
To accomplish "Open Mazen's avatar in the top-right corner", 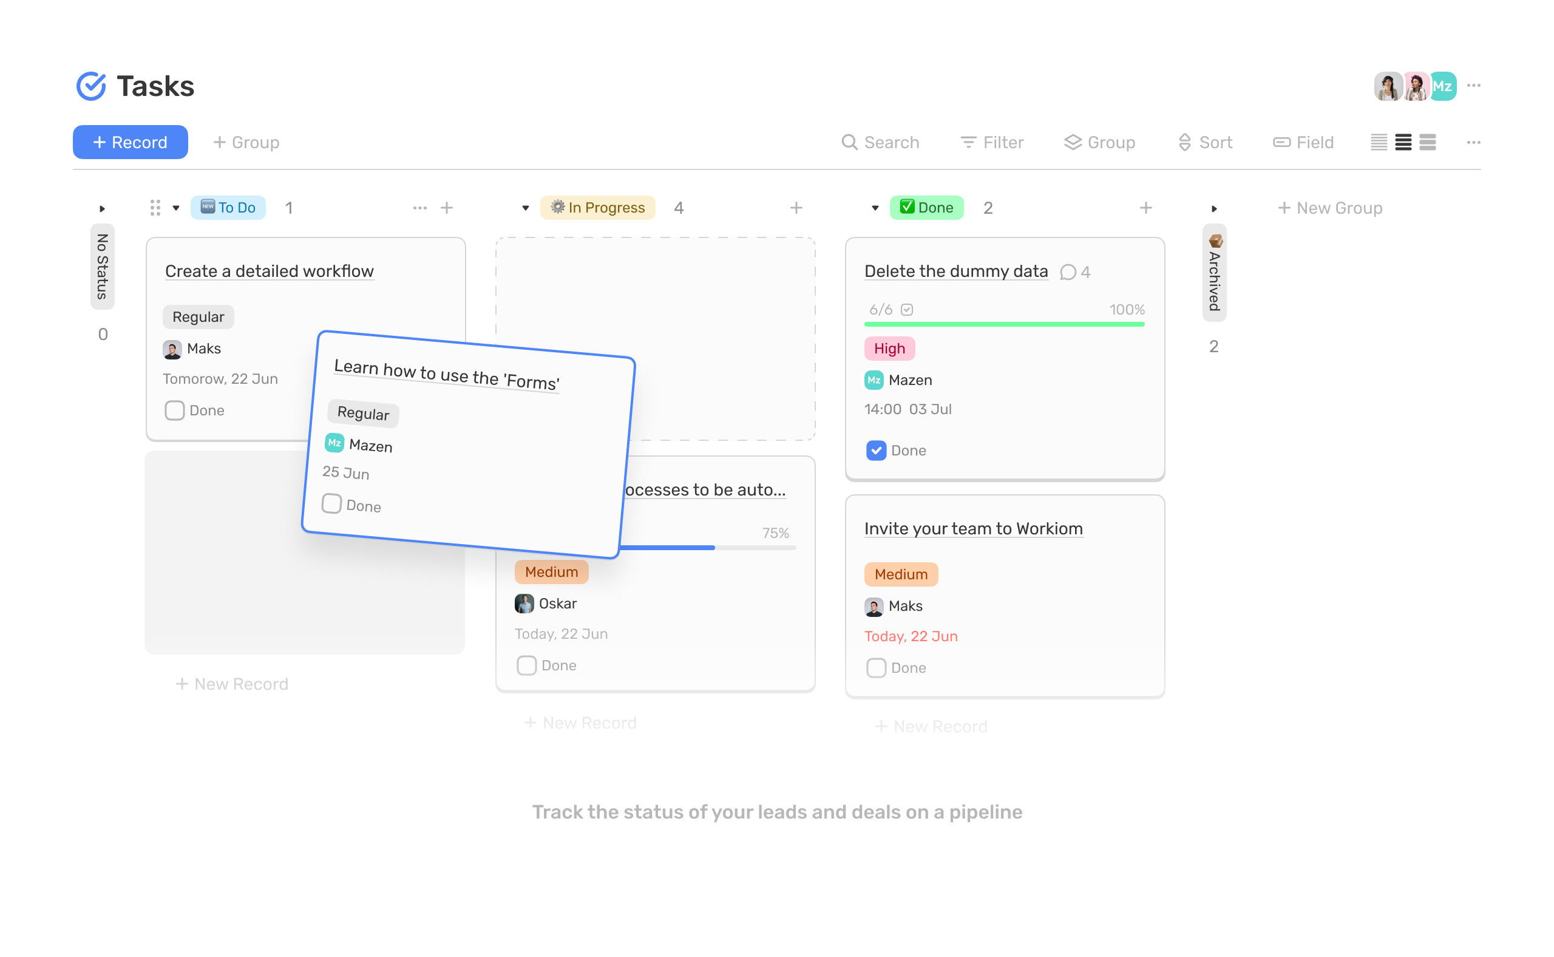I will 1444,86.
